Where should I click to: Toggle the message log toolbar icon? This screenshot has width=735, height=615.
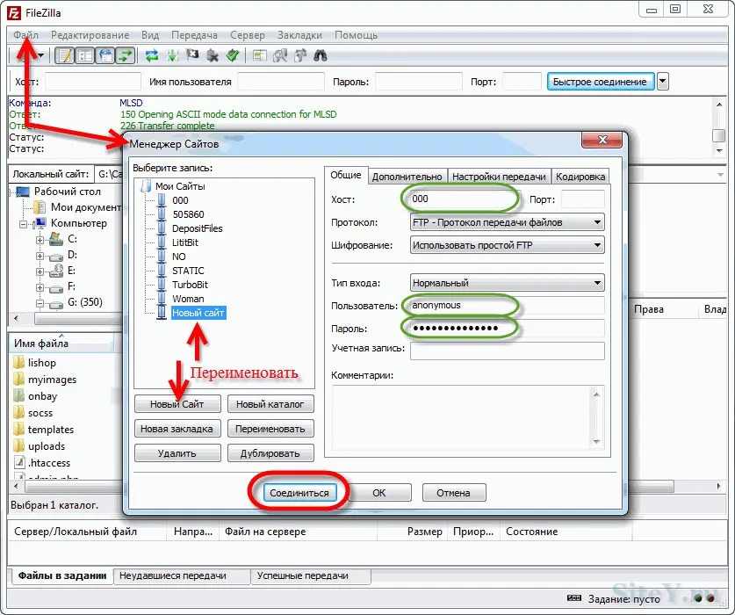click(x=65, y=56)
